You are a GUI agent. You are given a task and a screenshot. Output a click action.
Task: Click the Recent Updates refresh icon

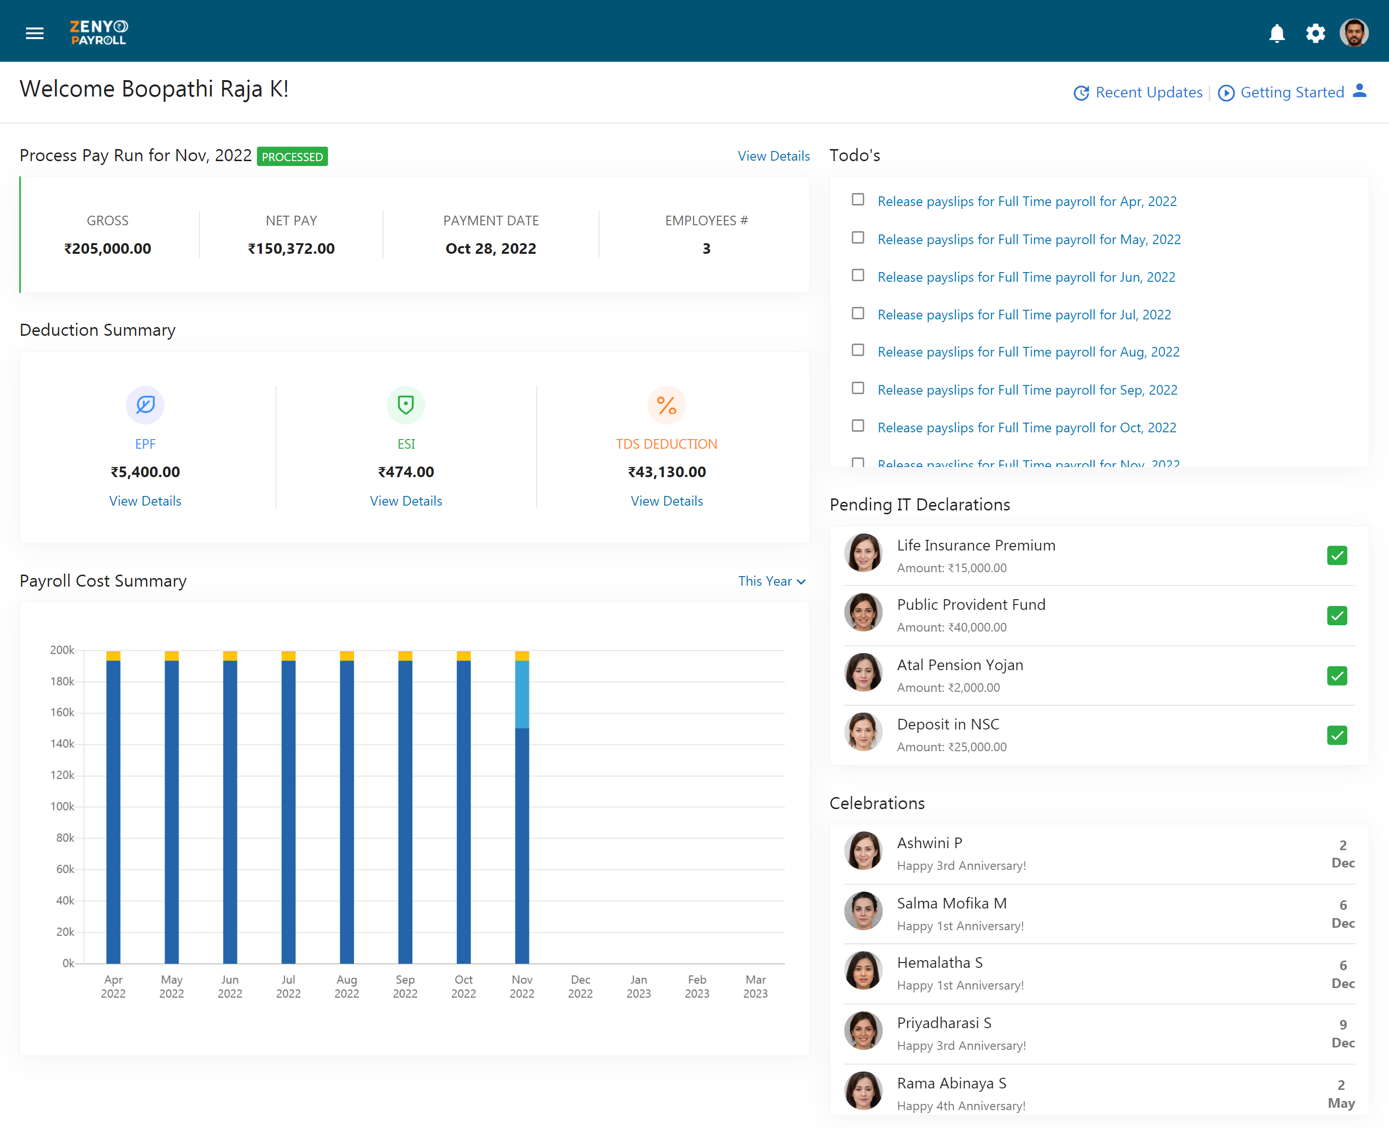pyautogui.click(x=1081, y=93)
